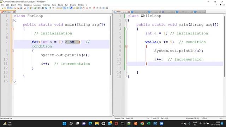Show hidden system tray icons
Viewport: 226px width, 127px height.
point(182,123)
